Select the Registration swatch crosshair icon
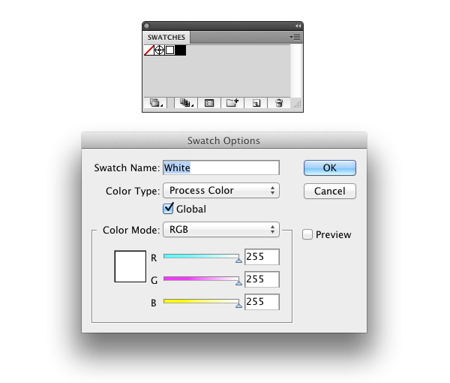The height and width of the screenshot is (383, 450). (x=159, y=50)
